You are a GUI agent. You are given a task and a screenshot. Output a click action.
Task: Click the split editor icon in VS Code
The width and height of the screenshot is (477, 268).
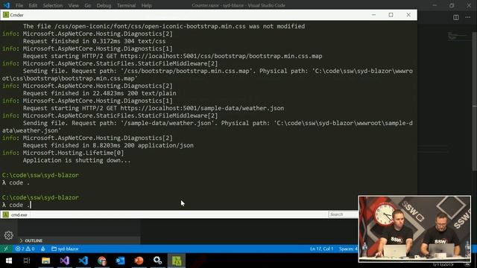[455, 17]
